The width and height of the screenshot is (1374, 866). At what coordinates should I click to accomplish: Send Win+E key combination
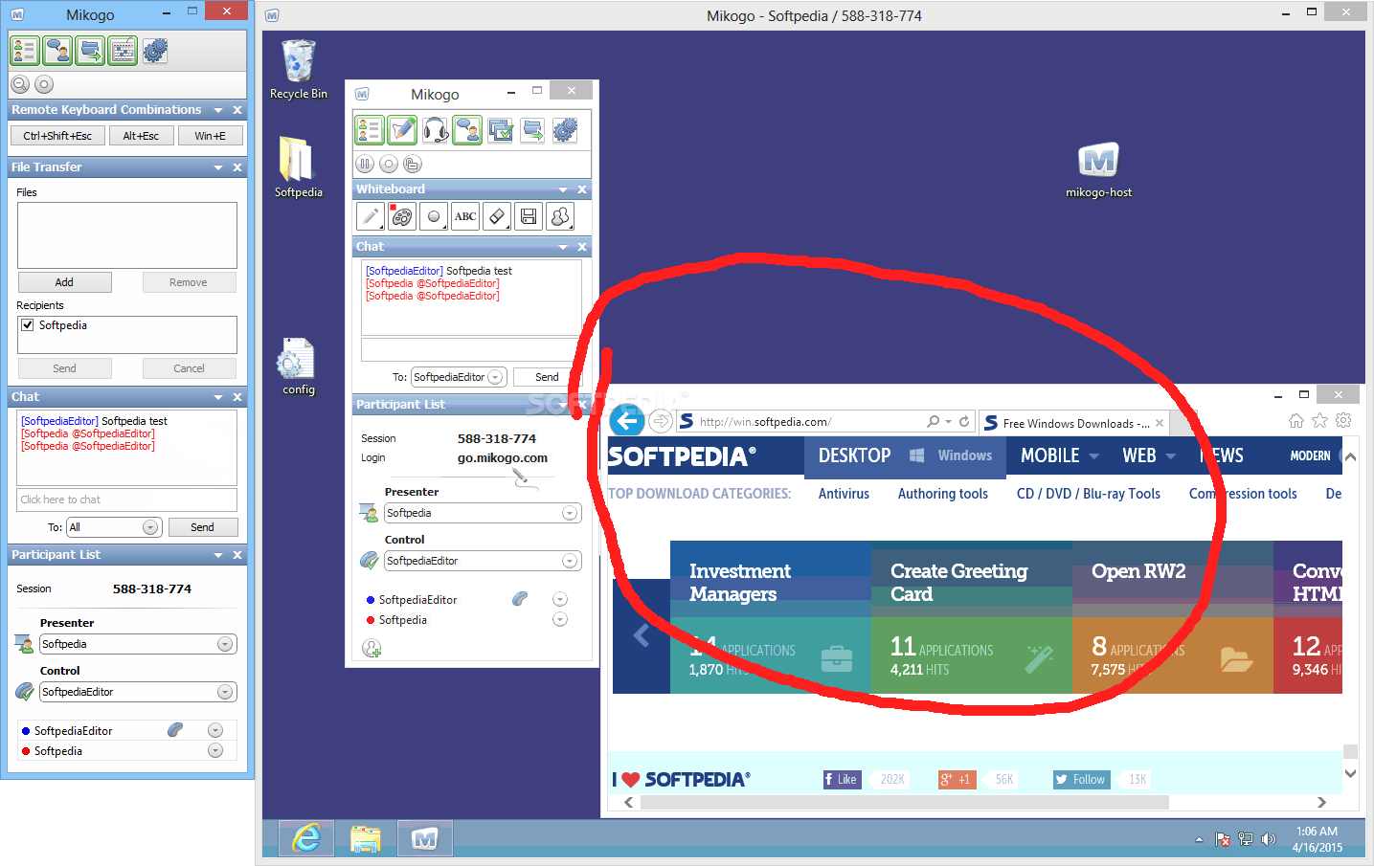[x=210, y=136]
